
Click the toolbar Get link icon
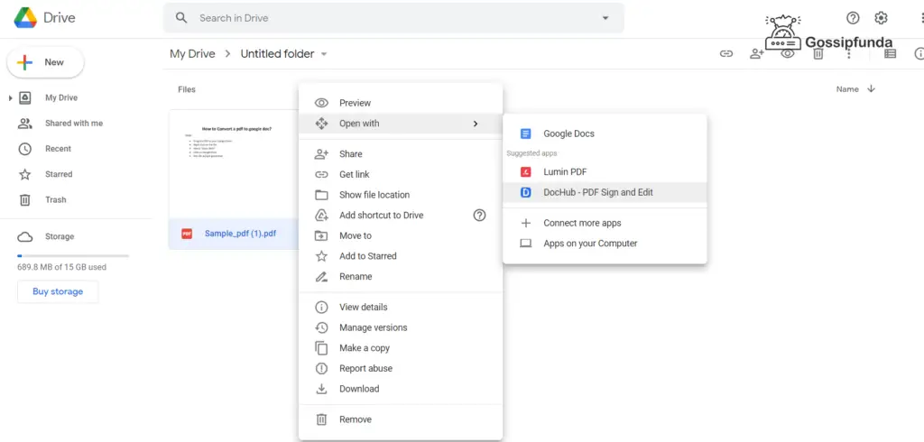[726, 53]
